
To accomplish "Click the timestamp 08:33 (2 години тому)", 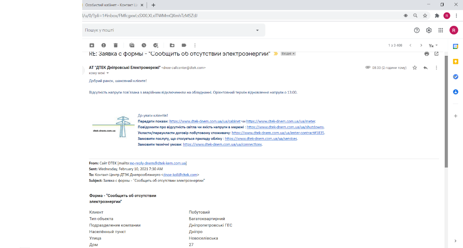I will coord(389,68).
